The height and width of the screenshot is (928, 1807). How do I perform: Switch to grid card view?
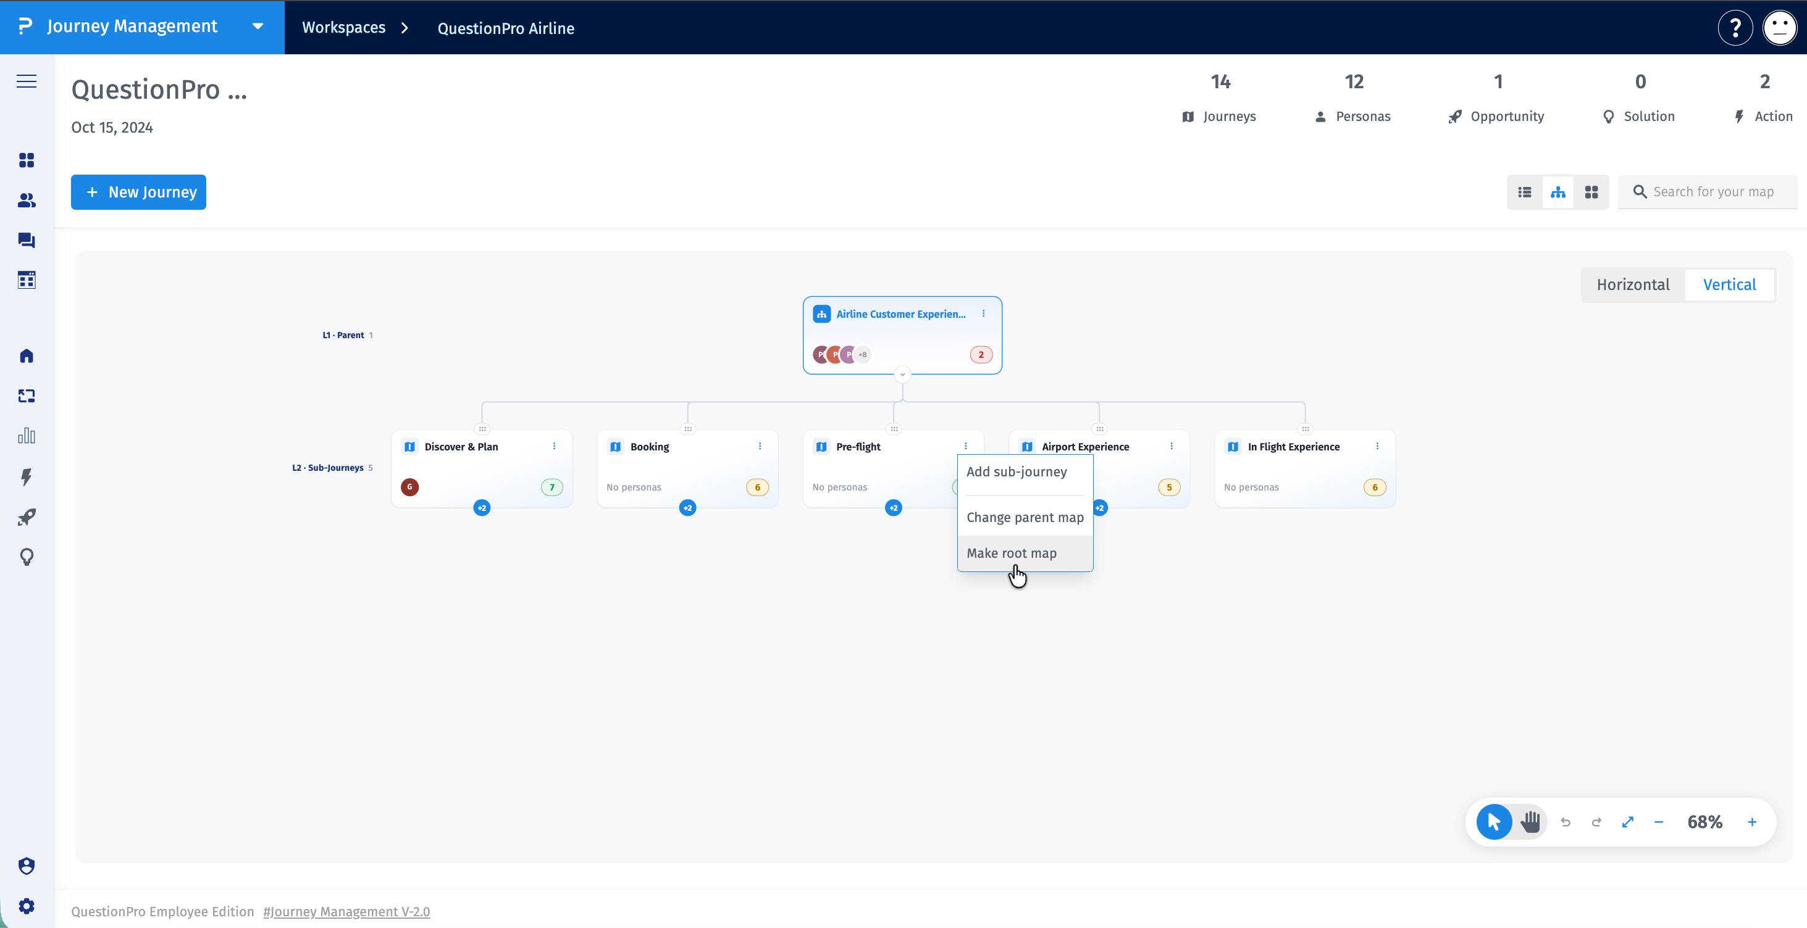coord(1591,192)
